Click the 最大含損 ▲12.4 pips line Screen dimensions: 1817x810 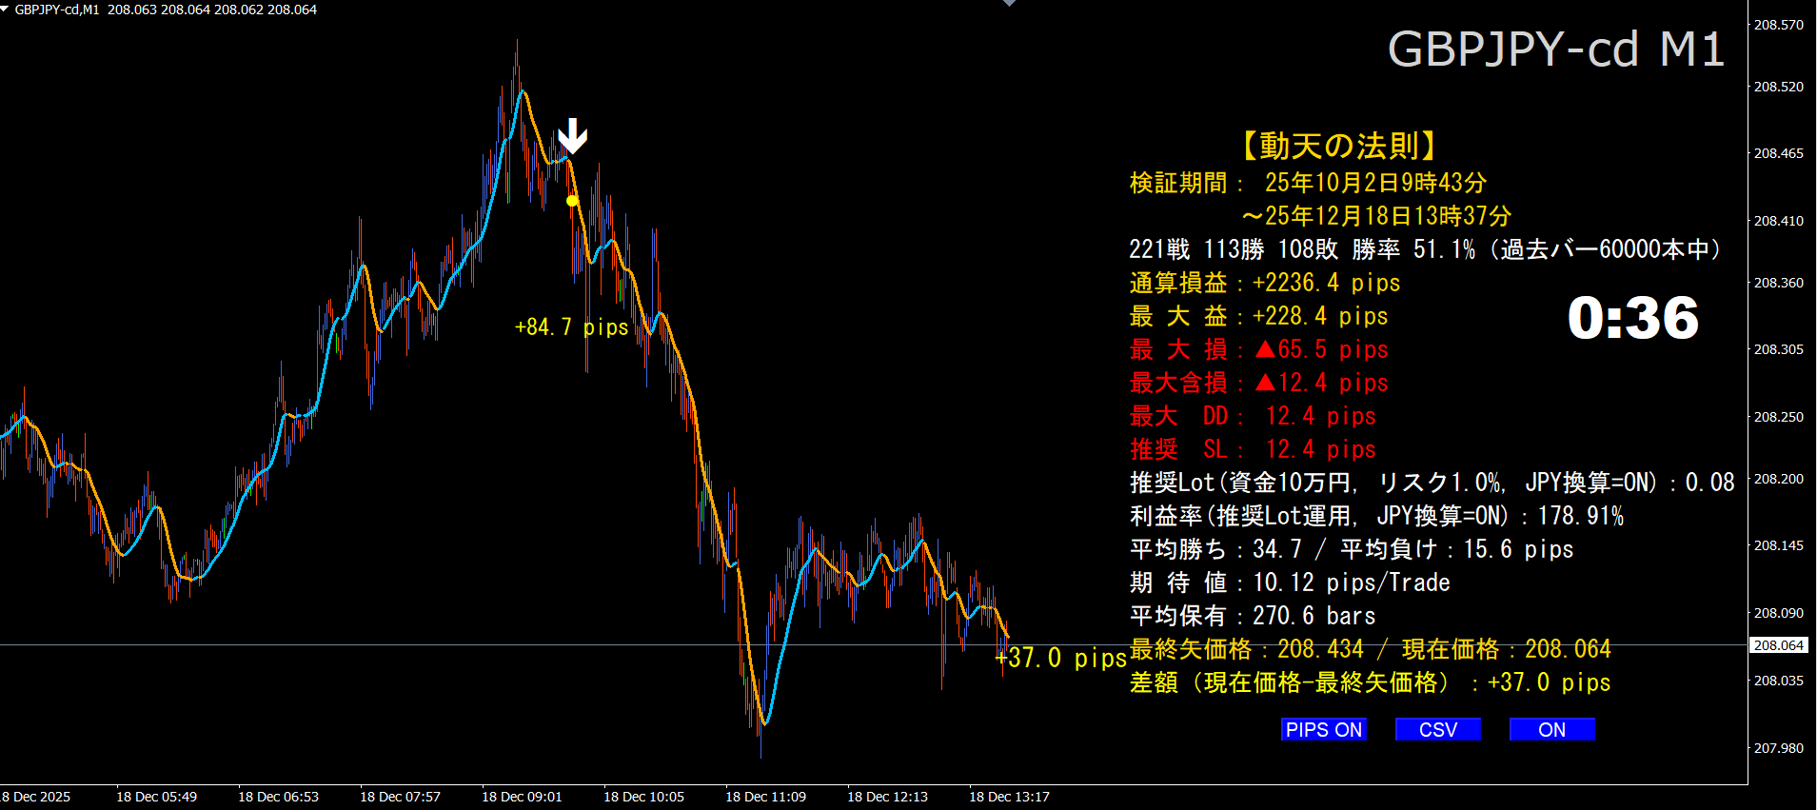click(1259, 383)
